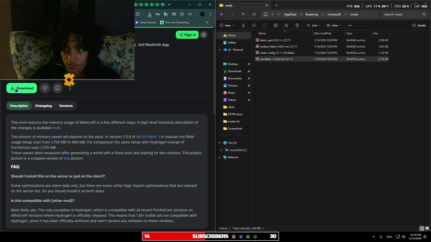Open the browser profile avatar
The width and height of the screenshot is (431, 242).
[202, 14]
